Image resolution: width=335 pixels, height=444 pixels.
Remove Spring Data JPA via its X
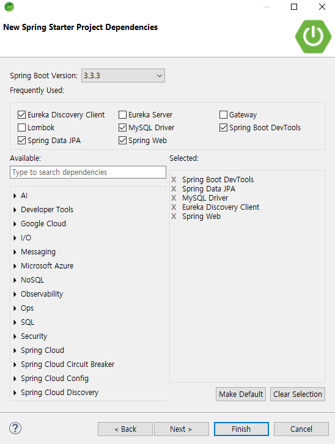pyautogui.click(x=174, y=189)
